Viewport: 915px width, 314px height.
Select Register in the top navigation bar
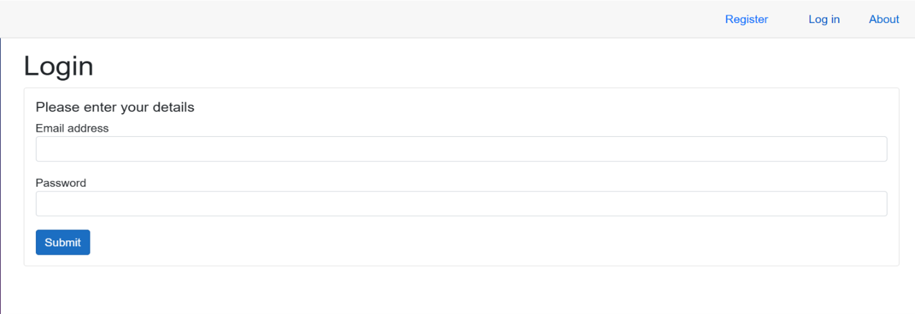coord(746,19)
